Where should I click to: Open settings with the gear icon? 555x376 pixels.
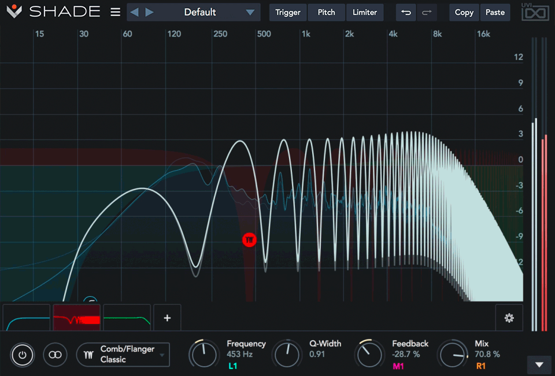[x=509, y=318]
